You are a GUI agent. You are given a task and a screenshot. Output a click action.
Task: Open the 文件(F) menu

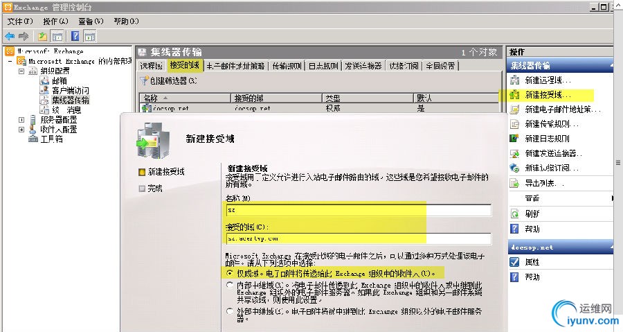coord(20,21)
